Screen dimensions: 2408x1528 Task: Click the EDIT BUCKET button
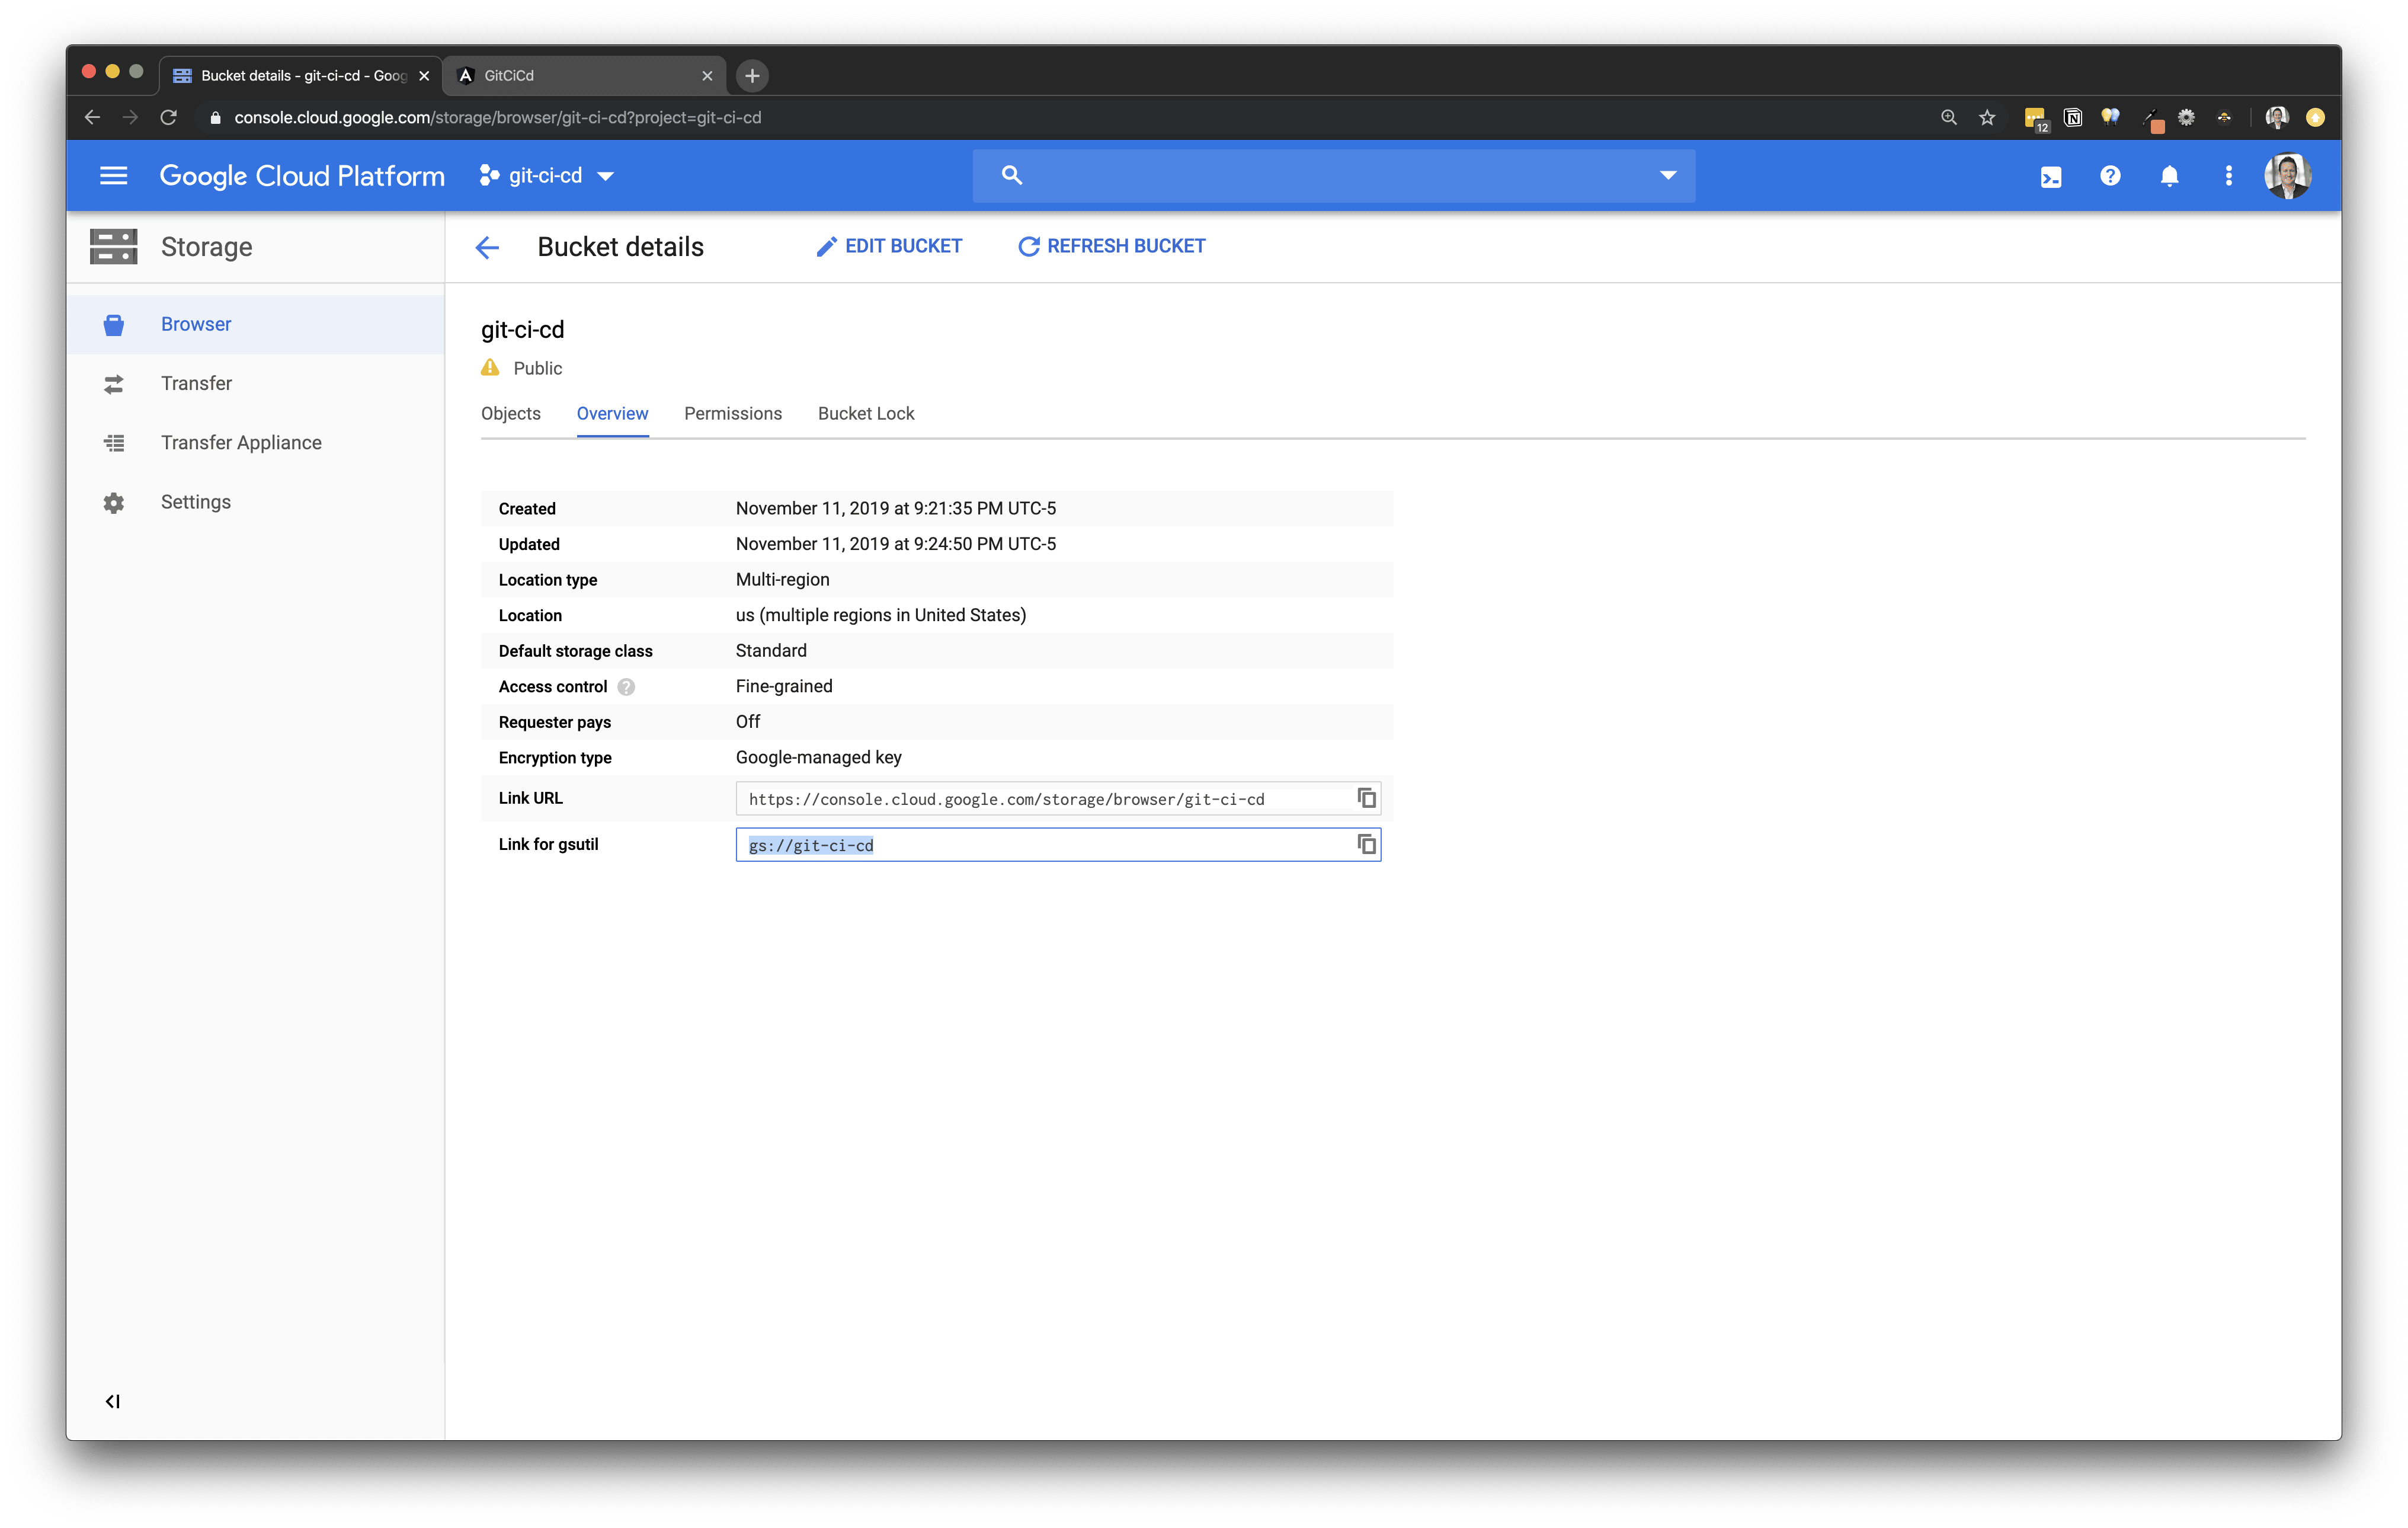(x=889, y=247)
